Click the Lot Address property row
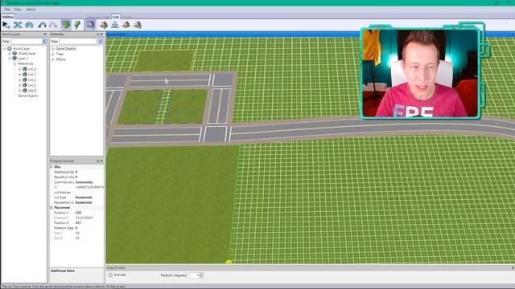This screenshot has width=515, height=289. pos(76,193)
